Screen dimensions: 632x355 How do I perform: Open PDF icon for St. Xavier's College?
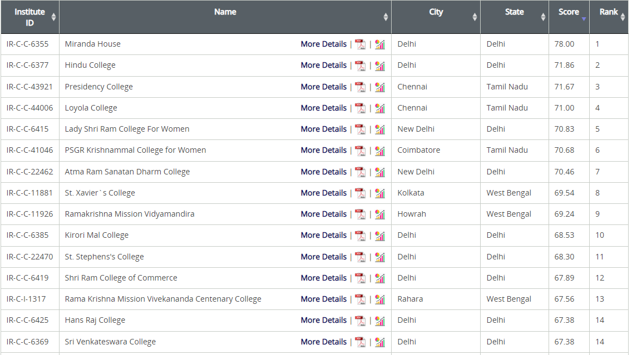pyautogui.click(x=361, y=193)
